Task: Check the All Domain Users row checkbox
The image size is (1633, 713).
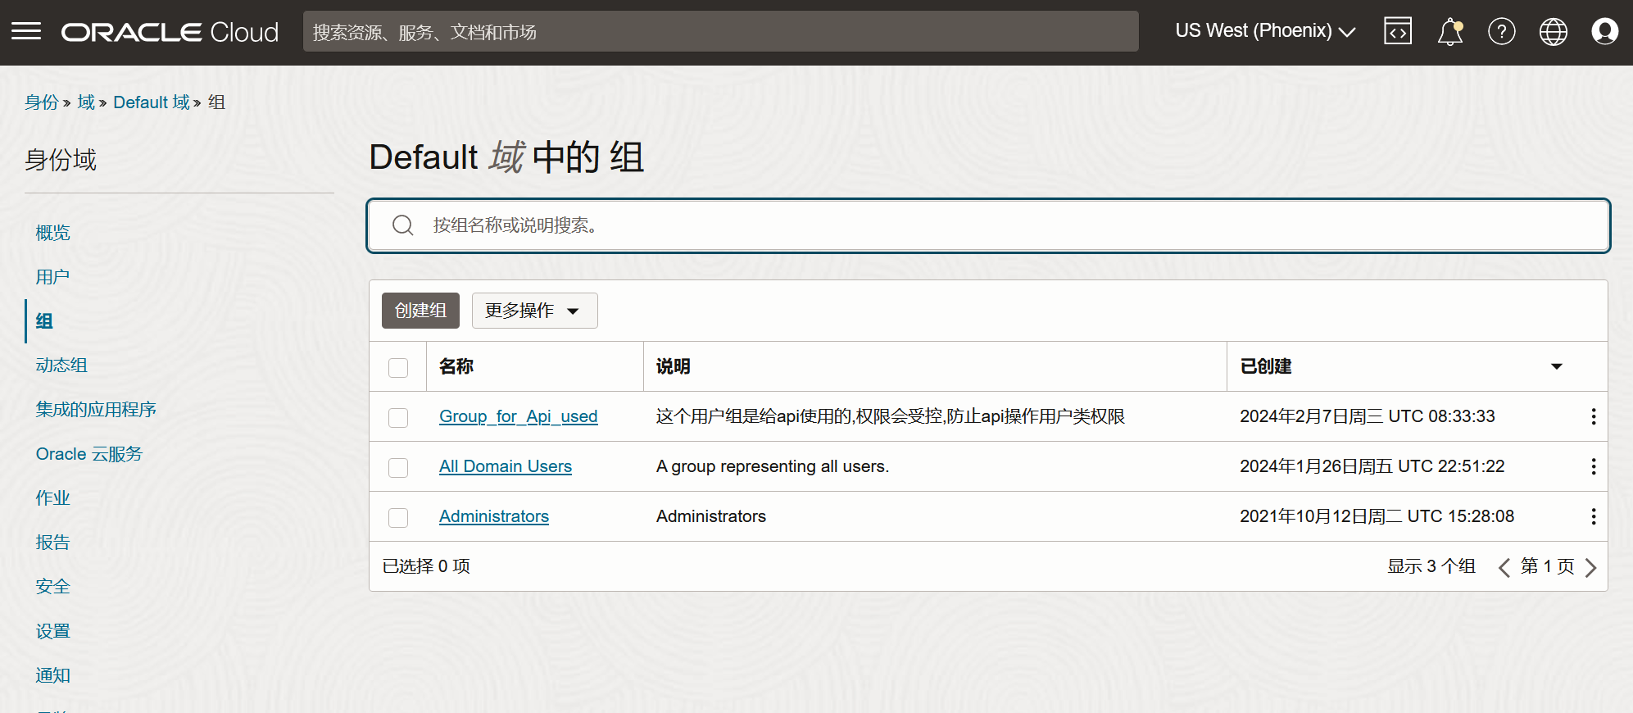Action: click(398, 467)
